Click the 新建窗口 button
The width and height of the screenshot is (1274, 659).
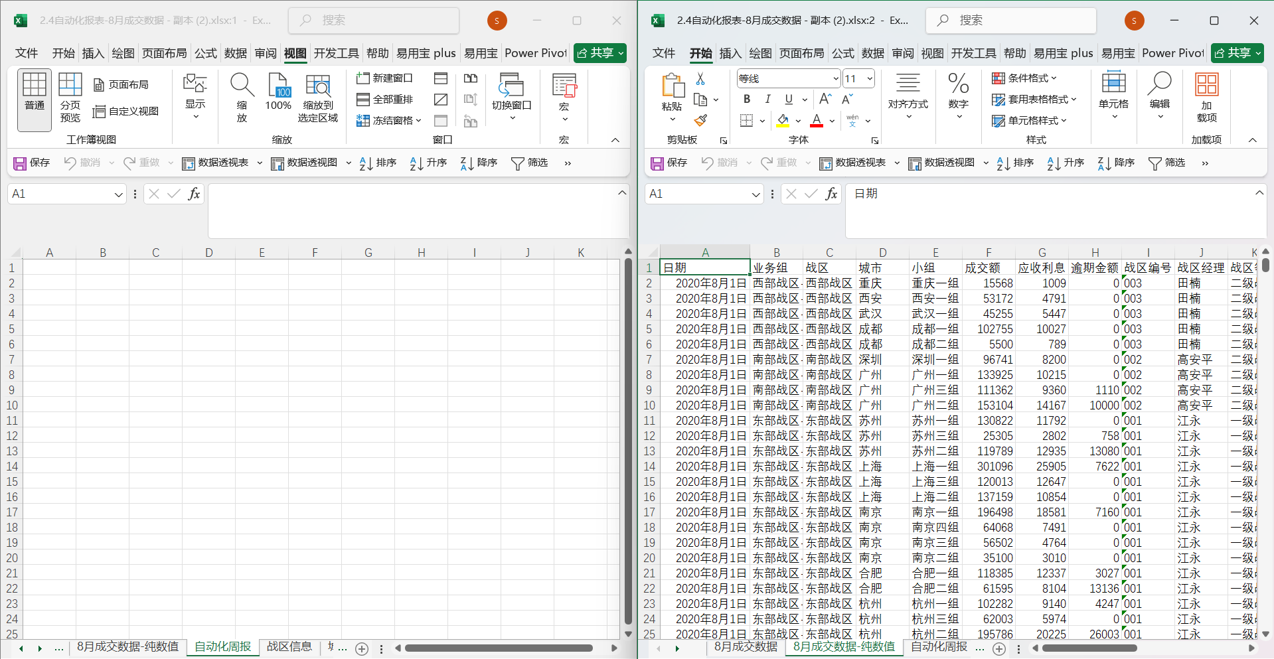click(x=385, y=78)
